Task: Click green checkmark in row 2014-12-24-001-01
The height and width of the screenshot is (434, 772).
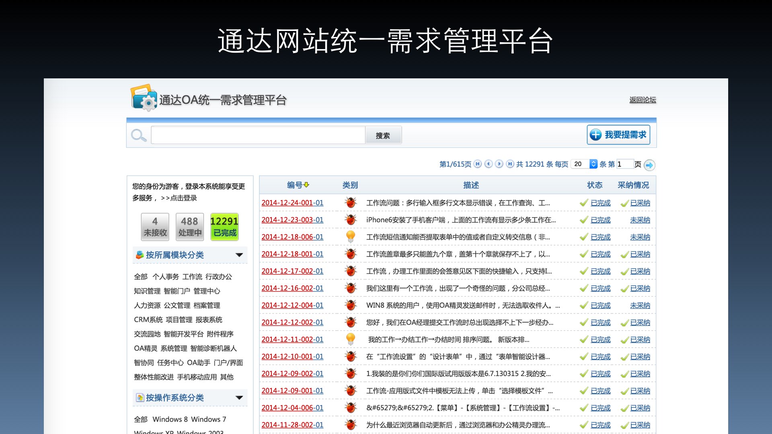Action: (584, 203)
